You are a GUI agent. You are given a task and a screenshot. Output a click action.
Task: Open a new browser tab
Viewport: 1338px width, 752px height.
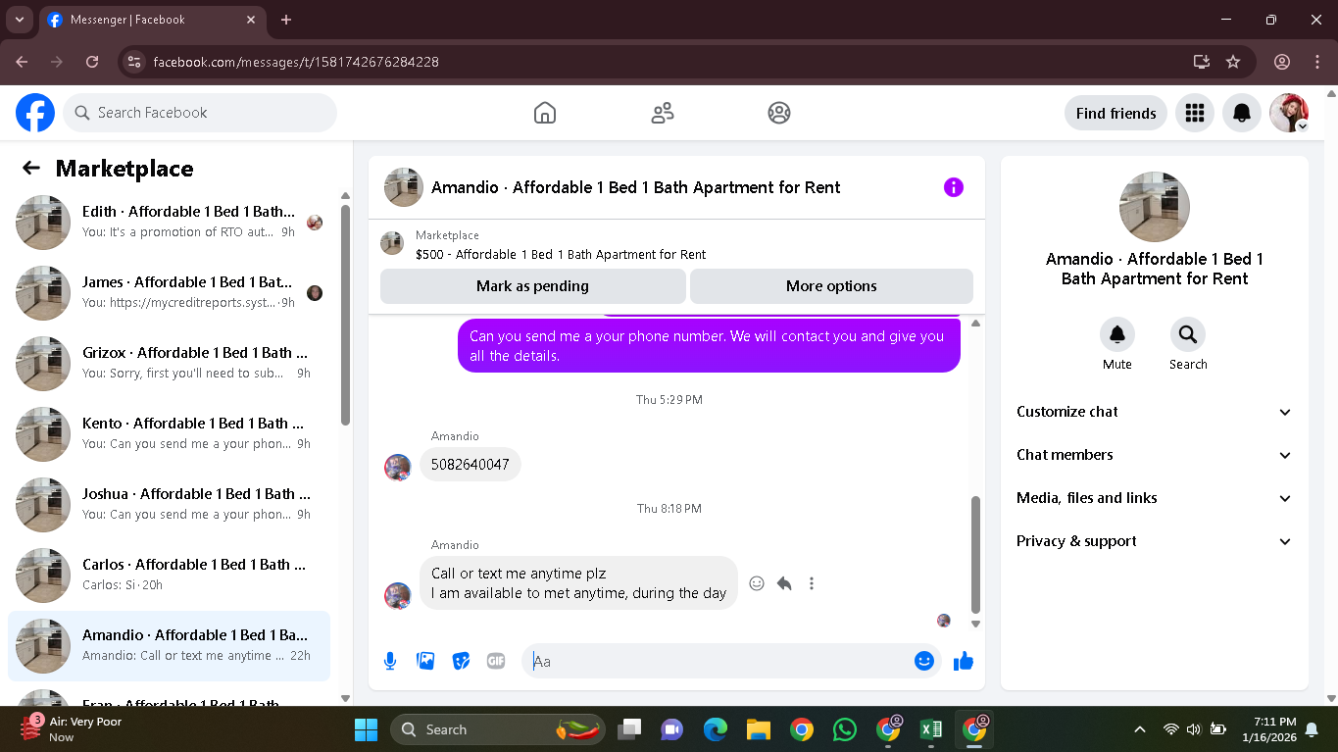coord(286,20)
